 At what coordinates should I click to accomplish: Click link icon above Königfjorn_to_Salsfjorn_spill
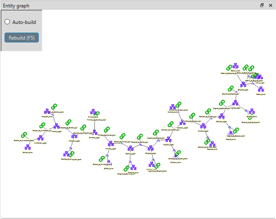pos(68,122)
